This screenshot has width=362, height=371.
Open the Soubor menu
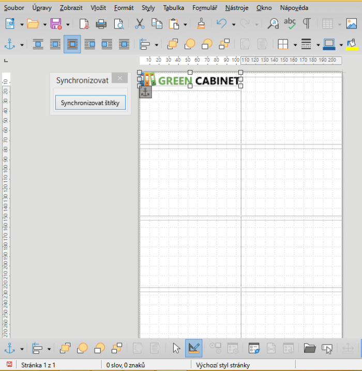click(14, 8)
